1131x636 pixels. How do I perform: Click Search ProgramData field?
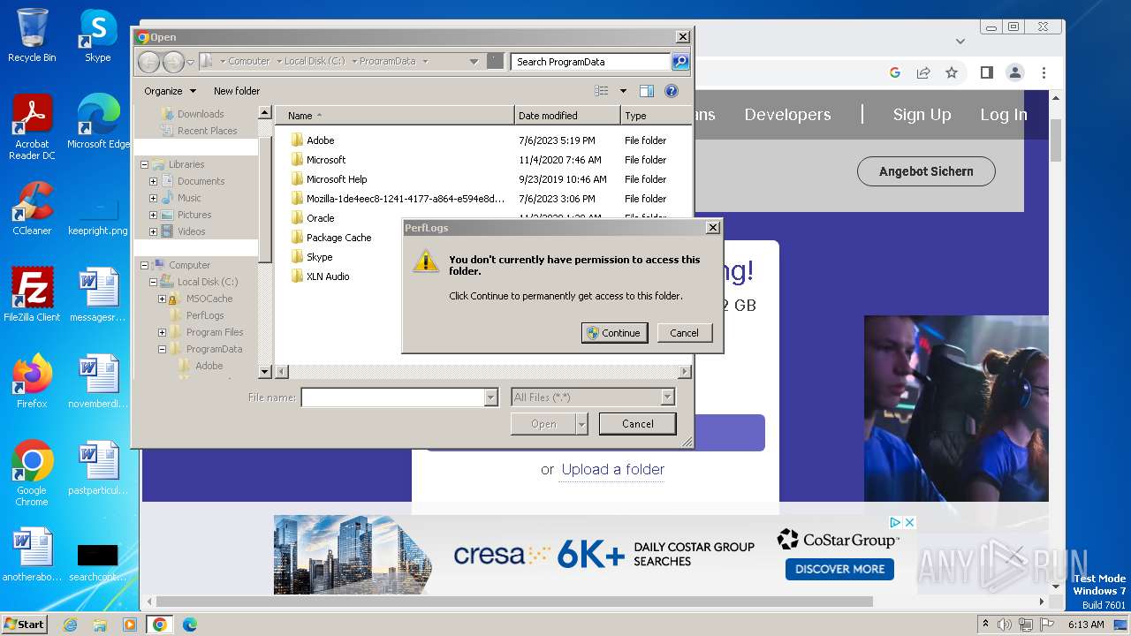[x=590, y=62]
